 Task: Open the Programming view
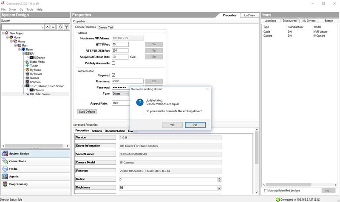point(35,184)
